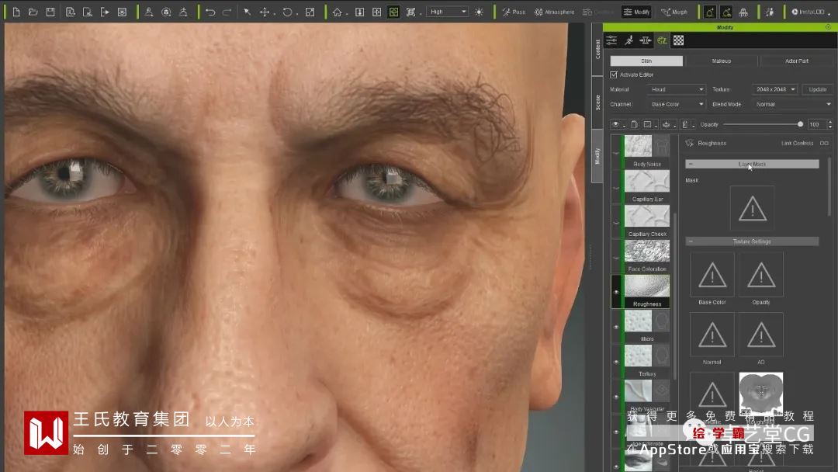Click the highlighted green viewport icon in toolbar
This screenshot has height=472, width=838.
394,12
